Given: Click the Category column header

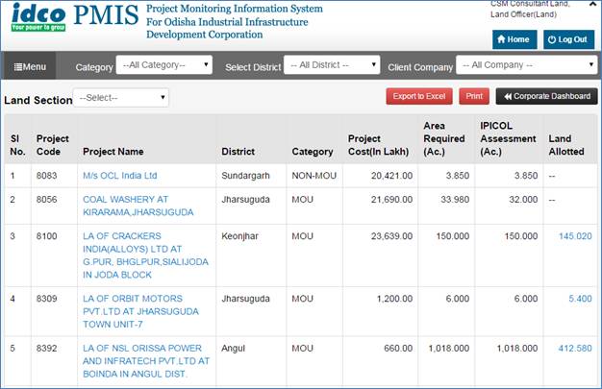Looking at the screenshot, I should coord(313,152).
